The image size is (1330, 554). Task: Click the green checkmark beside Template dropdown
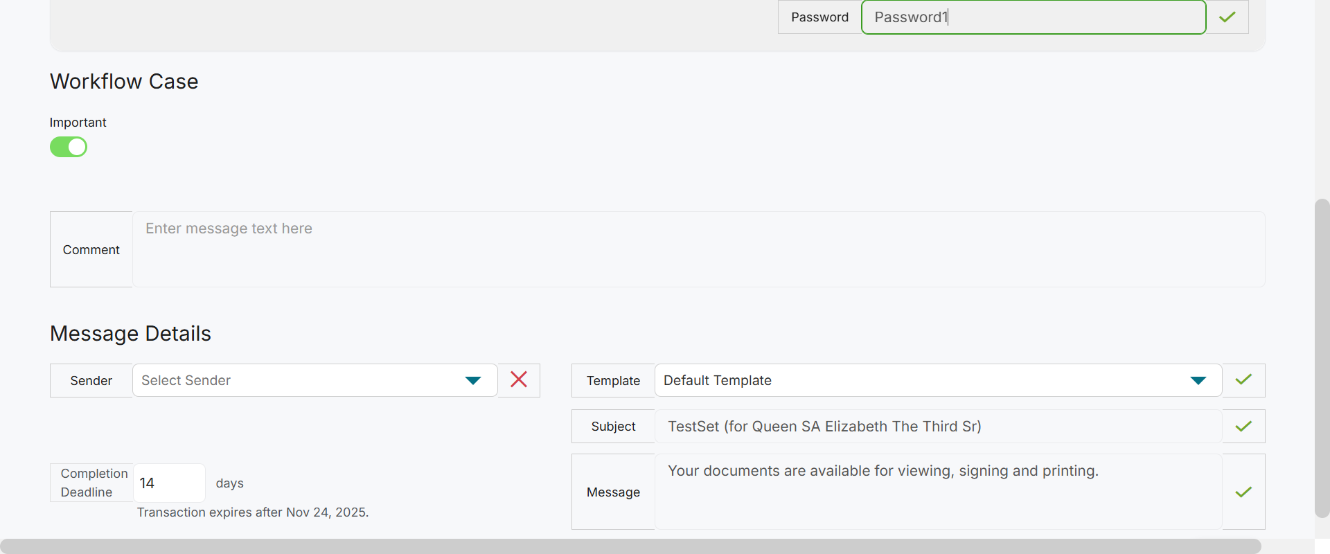click(1243, 379)
